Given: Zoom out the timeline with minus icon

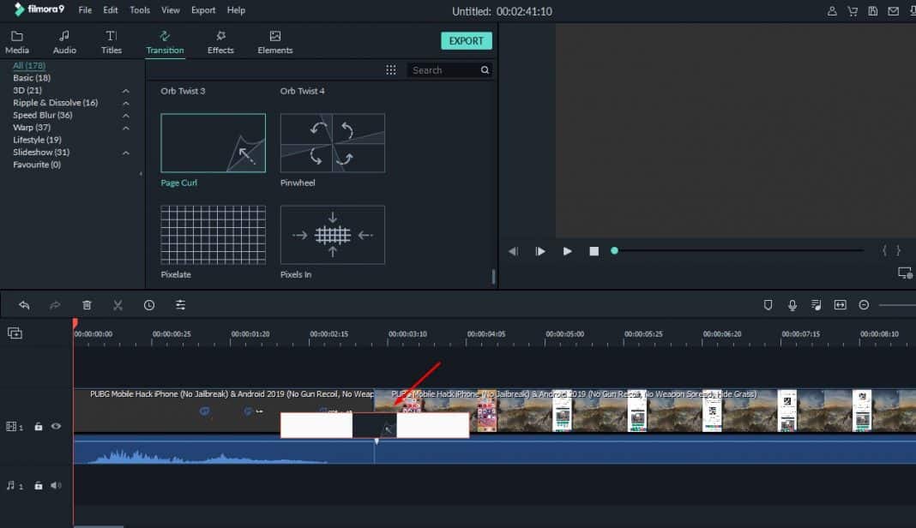Looking at the screenshot, I should pyautogui.click(x=864, y=305).
